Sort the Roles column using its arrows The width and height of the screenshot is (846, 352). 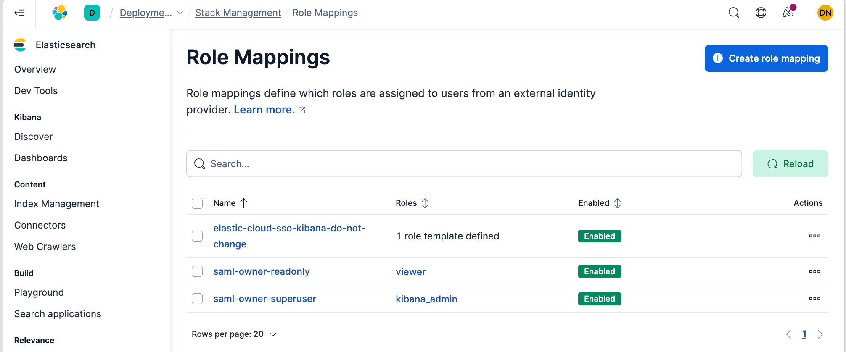[x=425, y=203]
